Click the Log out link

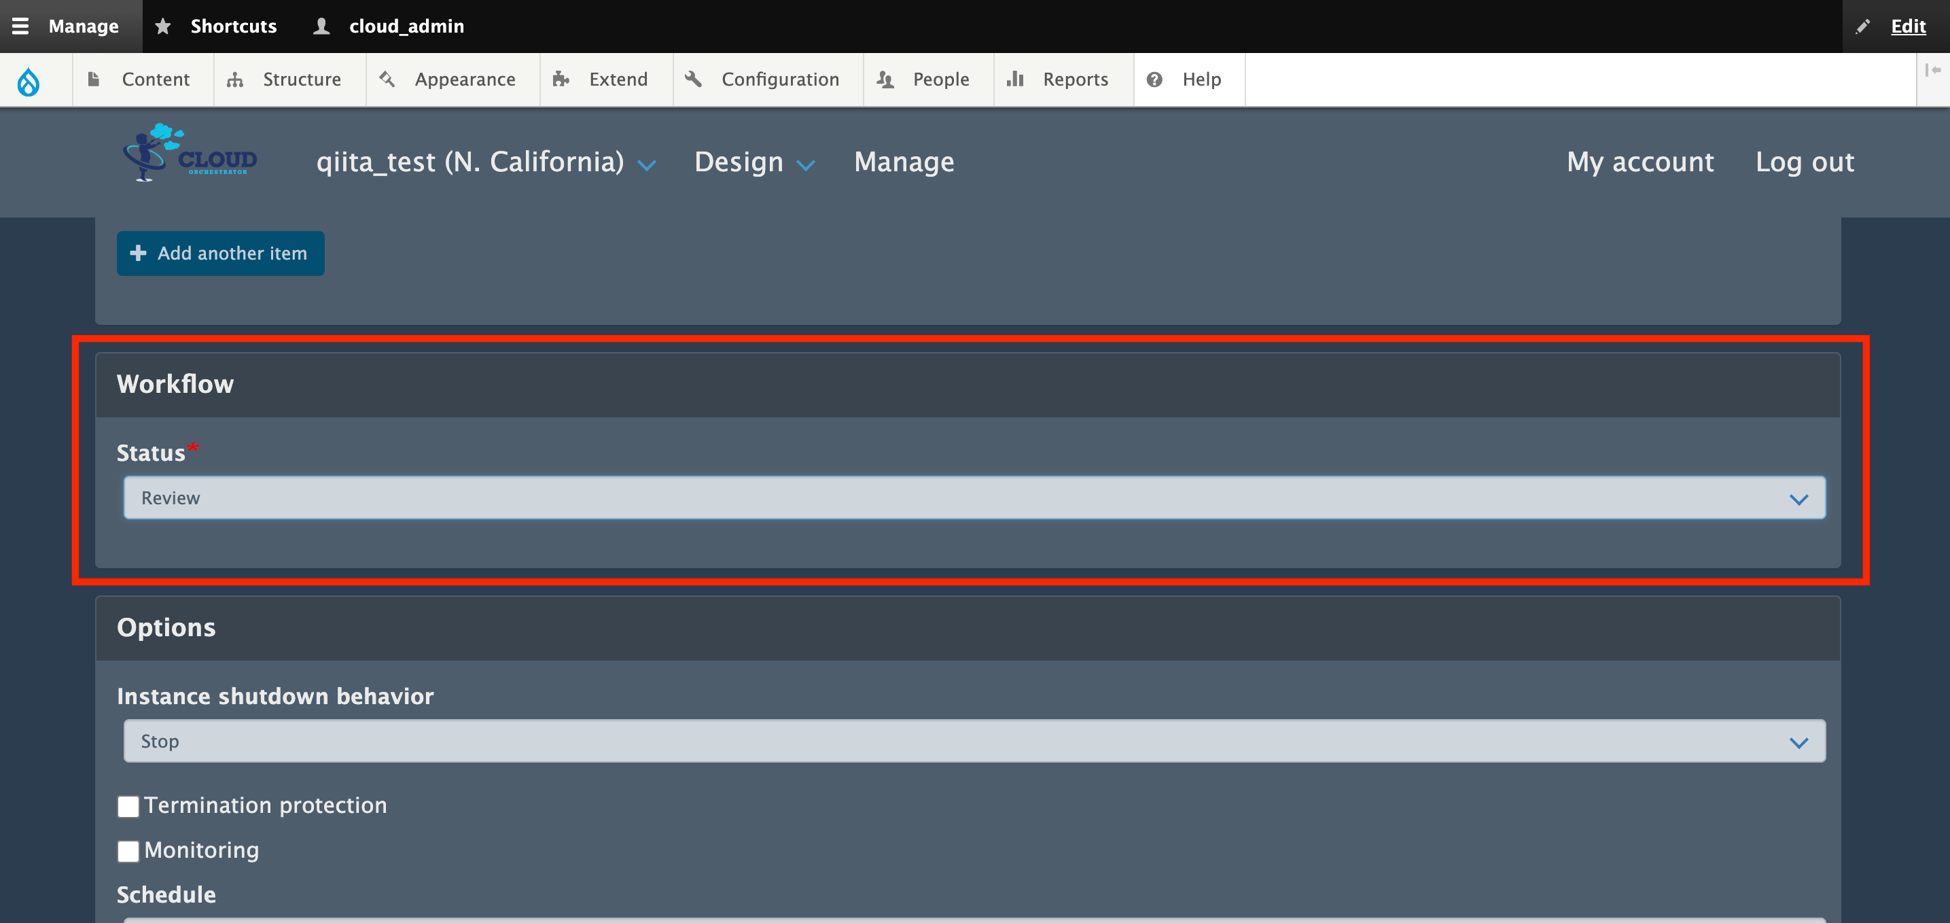click(x=1805, y=162)
